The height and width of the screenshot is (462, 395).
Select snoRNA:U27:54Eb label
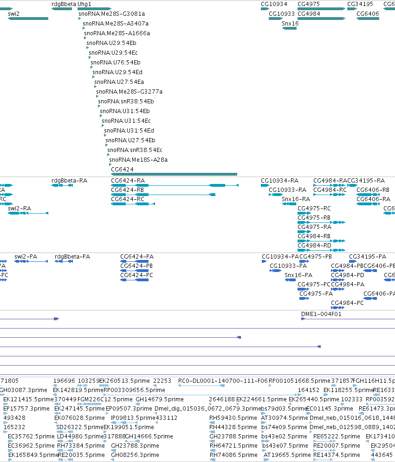tap(130, 140)
